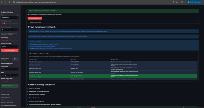Expand the 'Escalation result received' status row
Viewport: 204px width, 108px height.
pos(113,22)
